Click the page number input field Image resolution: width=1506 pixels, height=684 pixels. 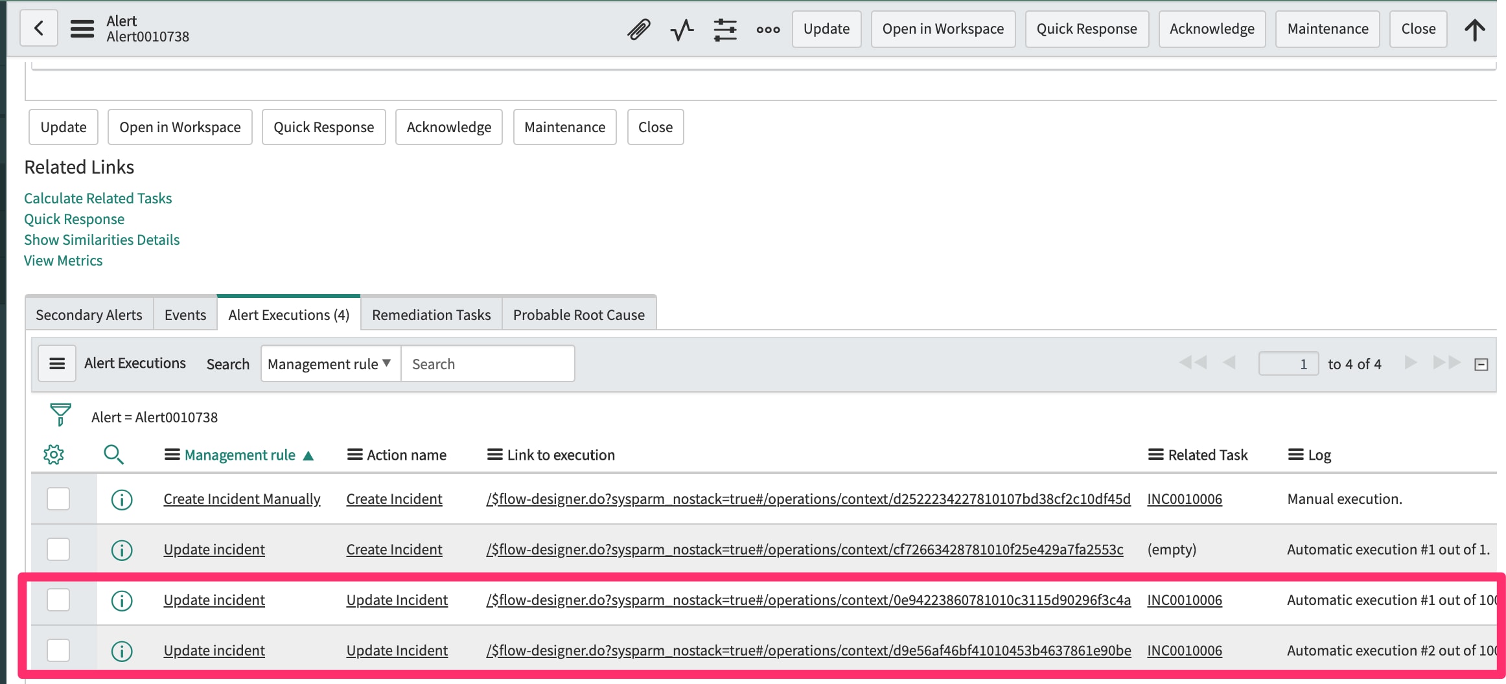pyautogui.click(x=1288, y=363)
